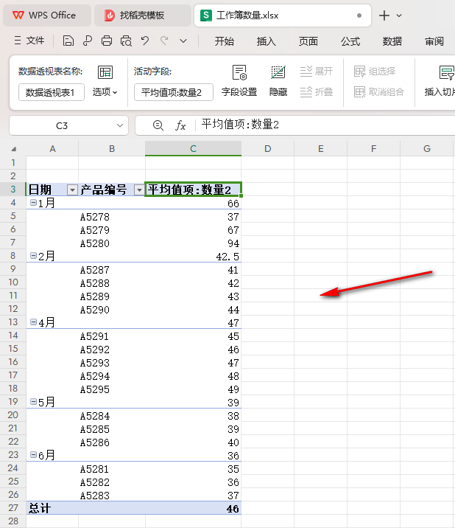
Task: Open the 找稻壳模板 tab
Action: coord(142,15)
